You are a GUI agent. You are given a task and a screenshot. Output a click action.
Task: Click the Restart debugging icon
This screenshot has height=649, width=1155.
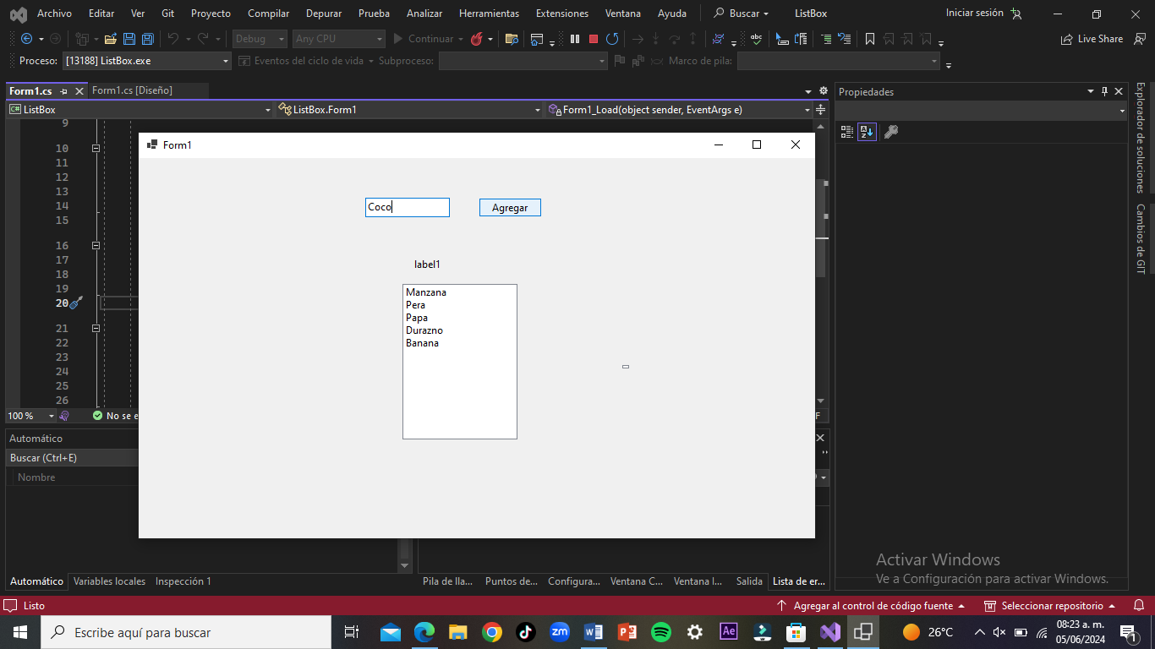tap(612, 39)
